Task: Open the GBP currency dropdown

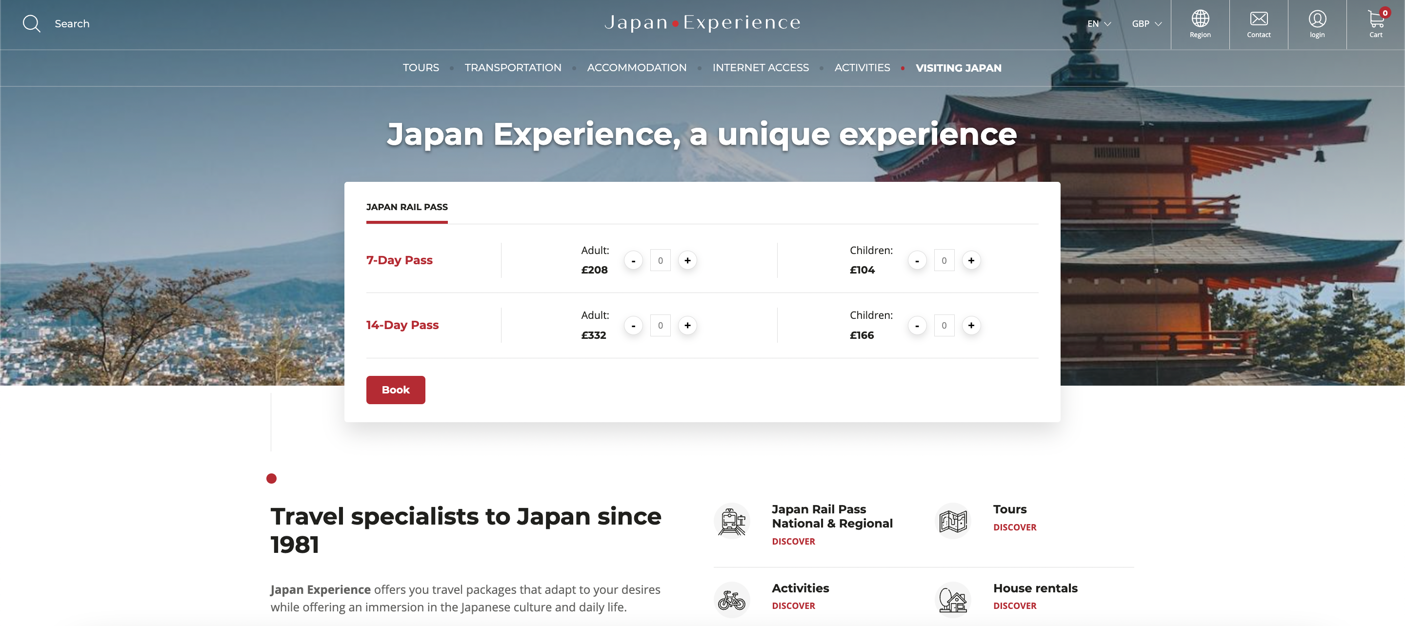Action: (1146, 24)
